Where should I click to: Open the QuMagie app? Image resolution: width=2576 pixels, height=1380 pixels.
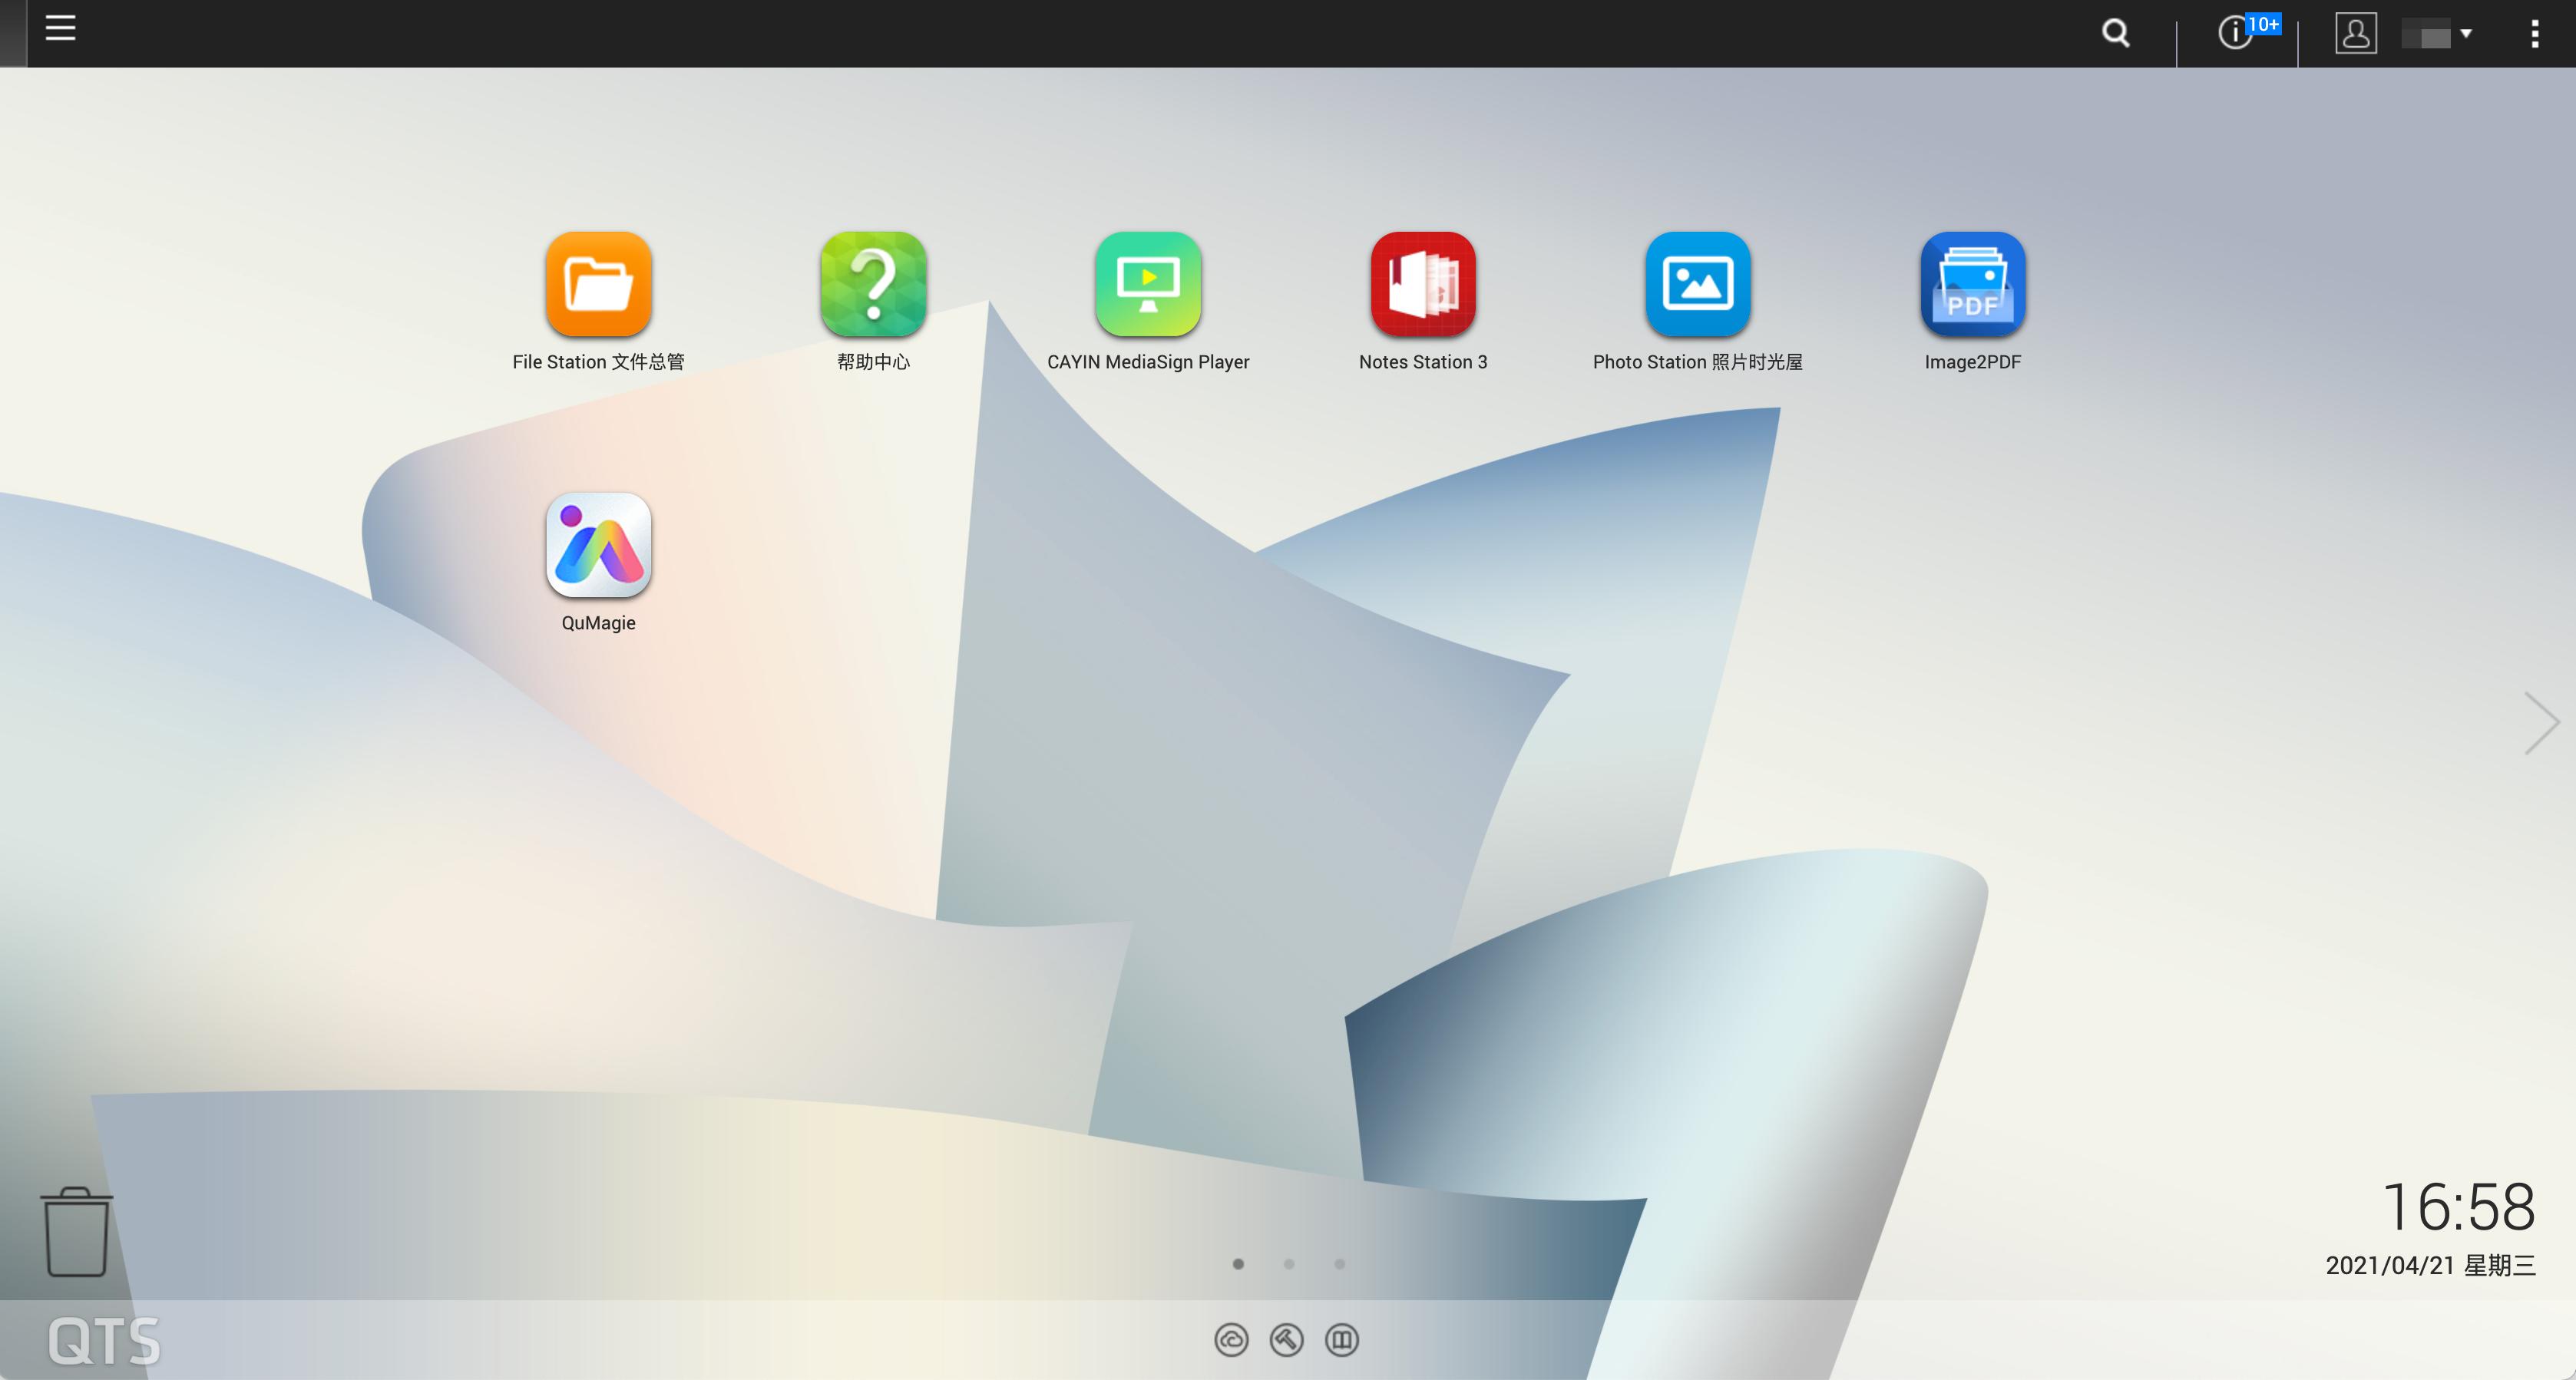tap(598, 546)
